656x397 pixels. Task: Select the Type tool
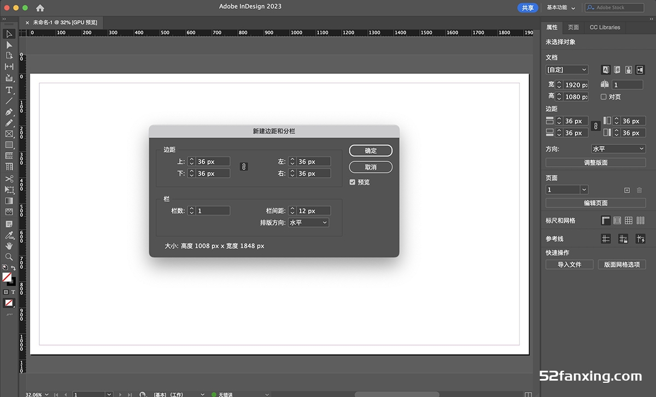pos(9,90)
